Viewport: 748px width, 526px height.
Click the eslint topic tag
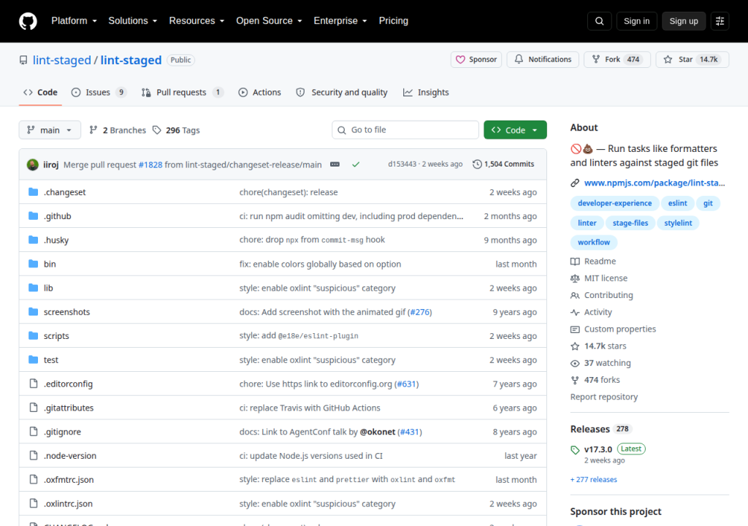(x=677, y=203)
